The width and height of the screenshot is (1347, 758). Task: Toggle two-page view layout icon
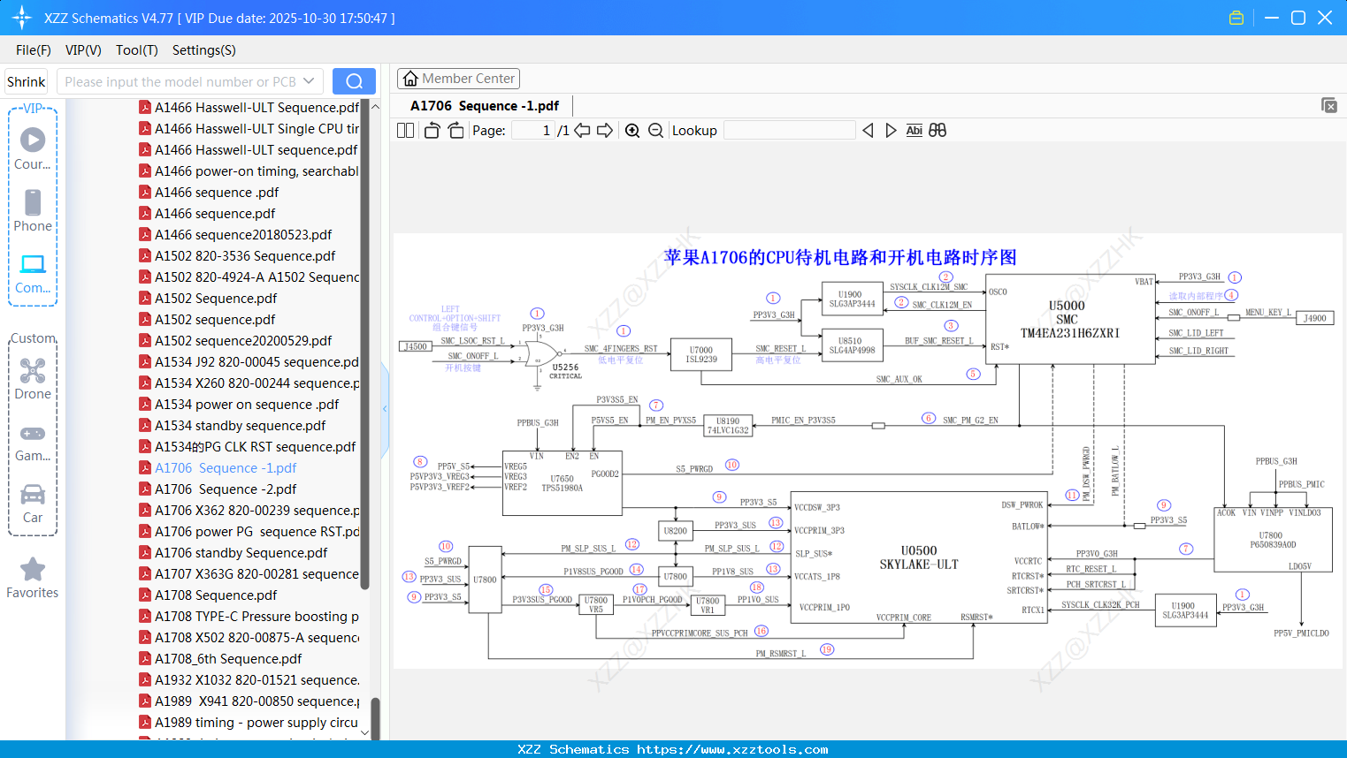405,131
